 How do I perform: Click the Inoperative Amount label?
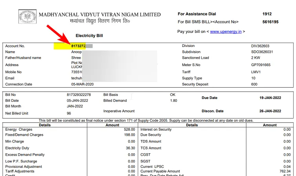coord(119,111)
